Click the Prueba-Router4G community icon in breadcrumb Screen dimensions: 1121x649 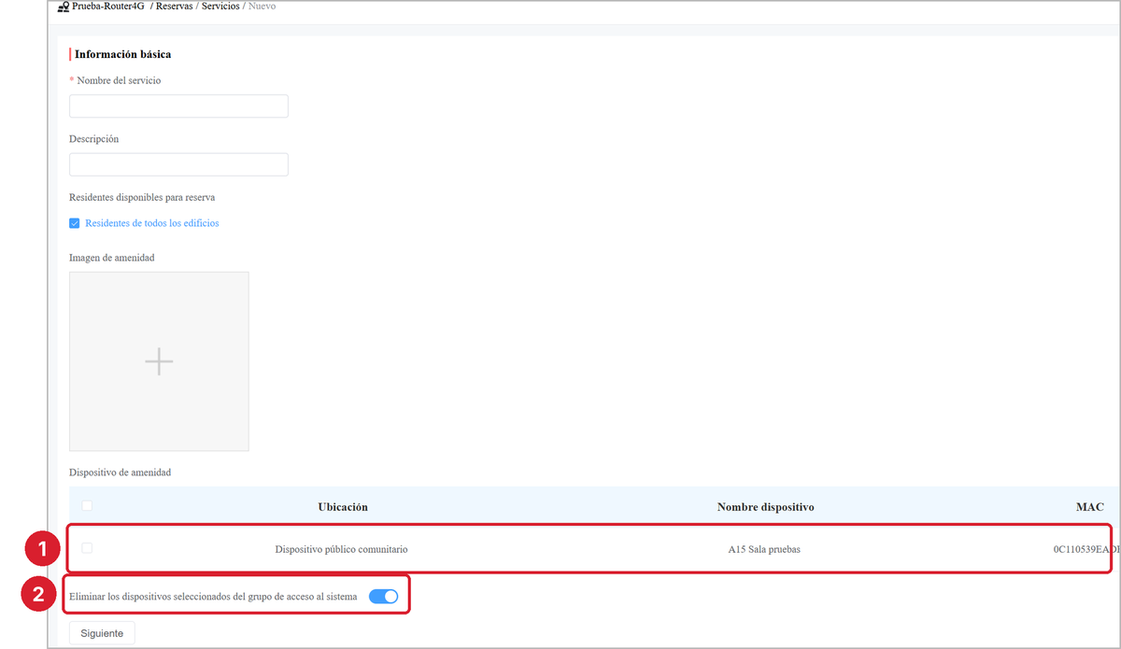[x=64, y=7]
